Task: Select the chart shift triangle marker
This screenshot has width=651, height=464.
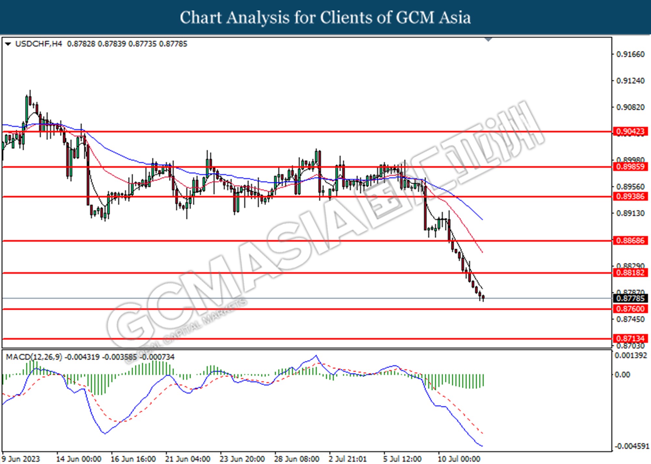Action: coord(488,40)
